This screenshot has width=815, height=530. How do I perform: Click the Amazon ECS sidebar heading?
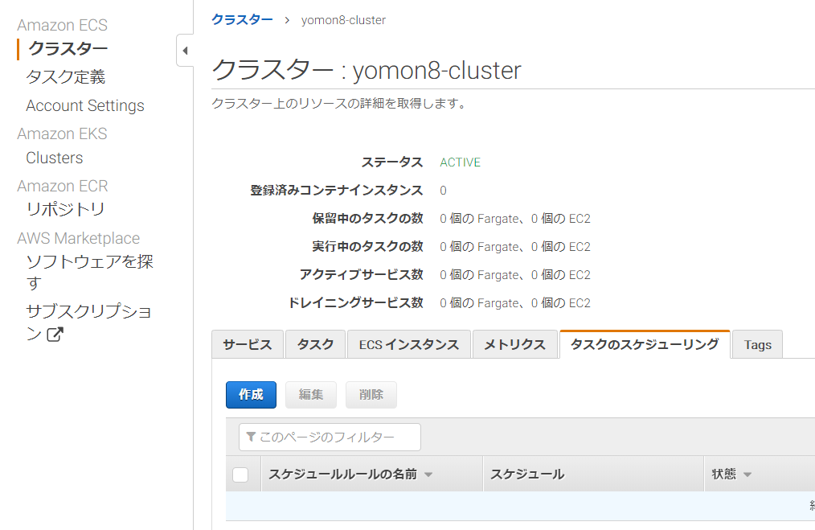pos(63,25)
